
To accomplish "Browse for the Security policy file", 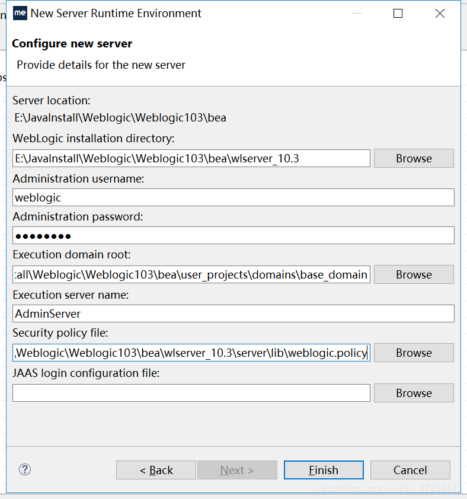I will [x=413, y=353].
